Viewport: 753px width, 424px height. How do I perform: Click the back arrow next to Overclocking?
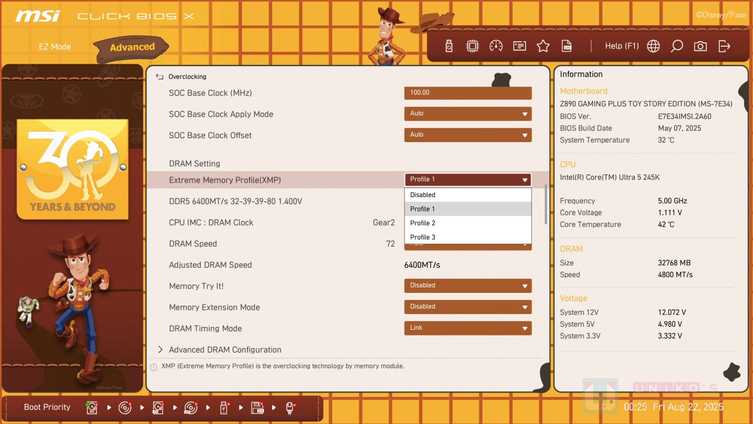[160, 77]
